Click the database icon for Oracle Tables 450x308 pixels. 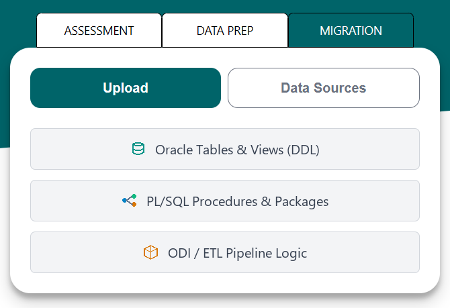click(138, 149)
